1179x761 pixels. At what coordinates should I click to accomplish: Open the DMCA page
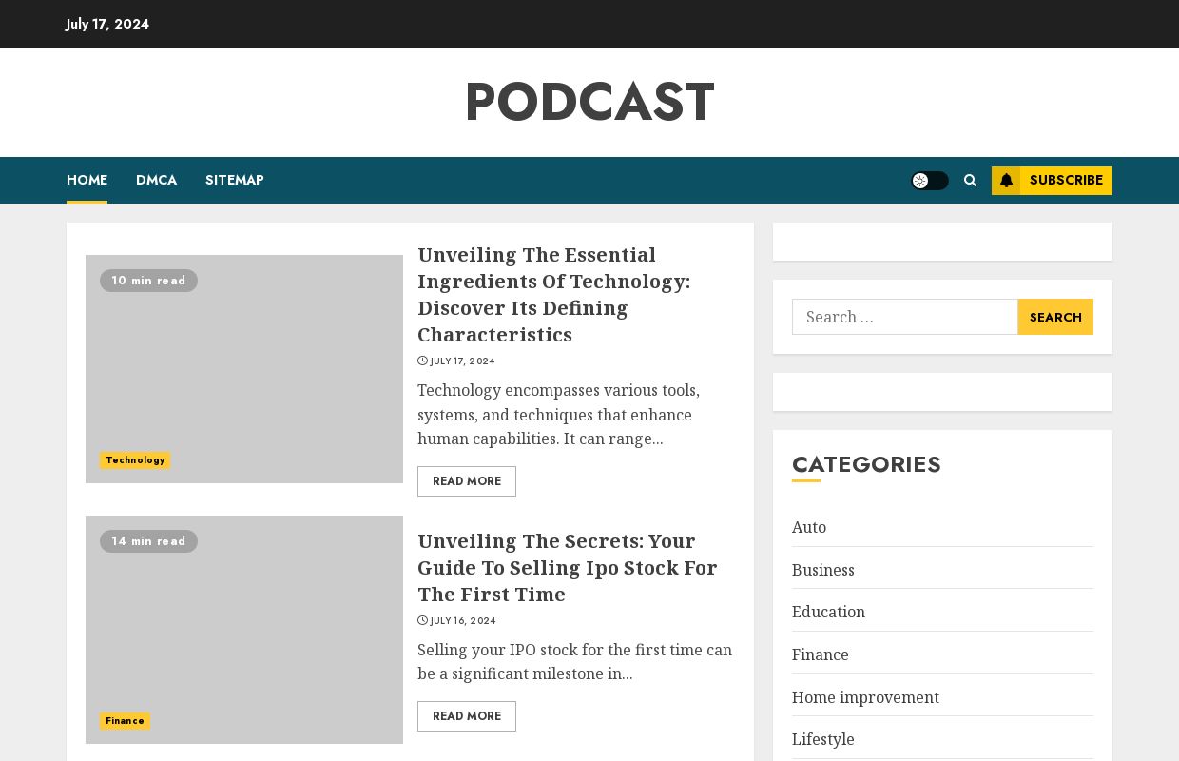click(156, 181)
